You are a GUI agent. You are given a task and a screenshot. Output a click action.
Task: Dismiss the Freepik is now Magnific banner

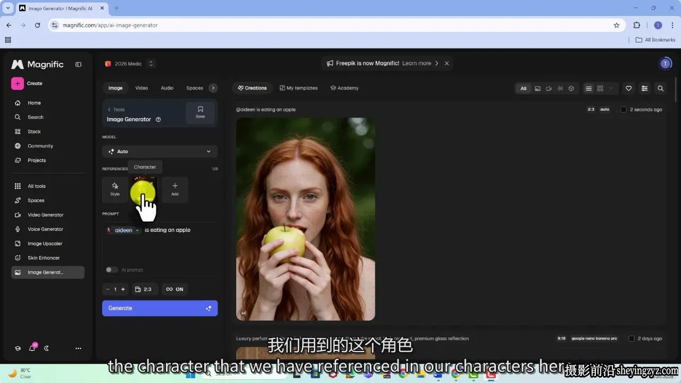click(x=447, y=63)
